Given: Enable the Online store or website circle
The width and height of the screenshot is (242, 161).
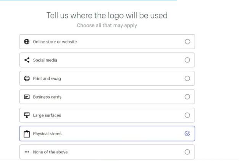Looking at the screenshot, I should (x=187, y=42).
